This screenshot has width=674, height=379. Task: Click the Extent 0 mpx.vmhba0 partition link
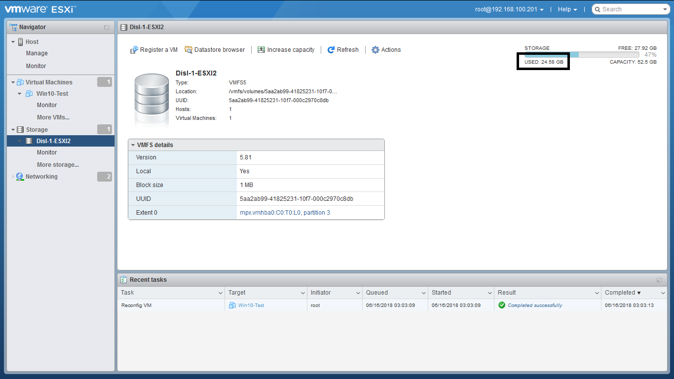[x=285, y=213]
